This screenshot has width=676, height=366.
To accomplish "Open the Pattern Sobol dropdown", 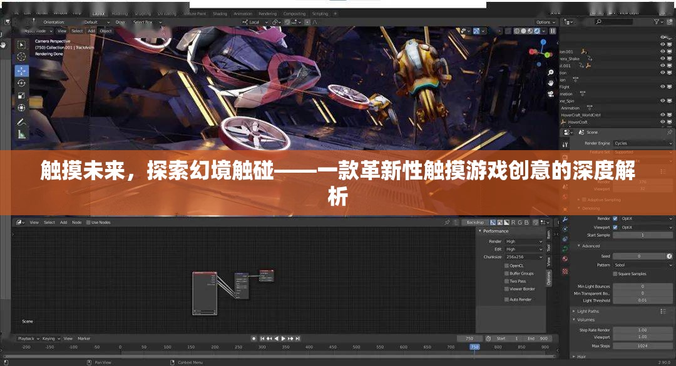I will 643,265.
